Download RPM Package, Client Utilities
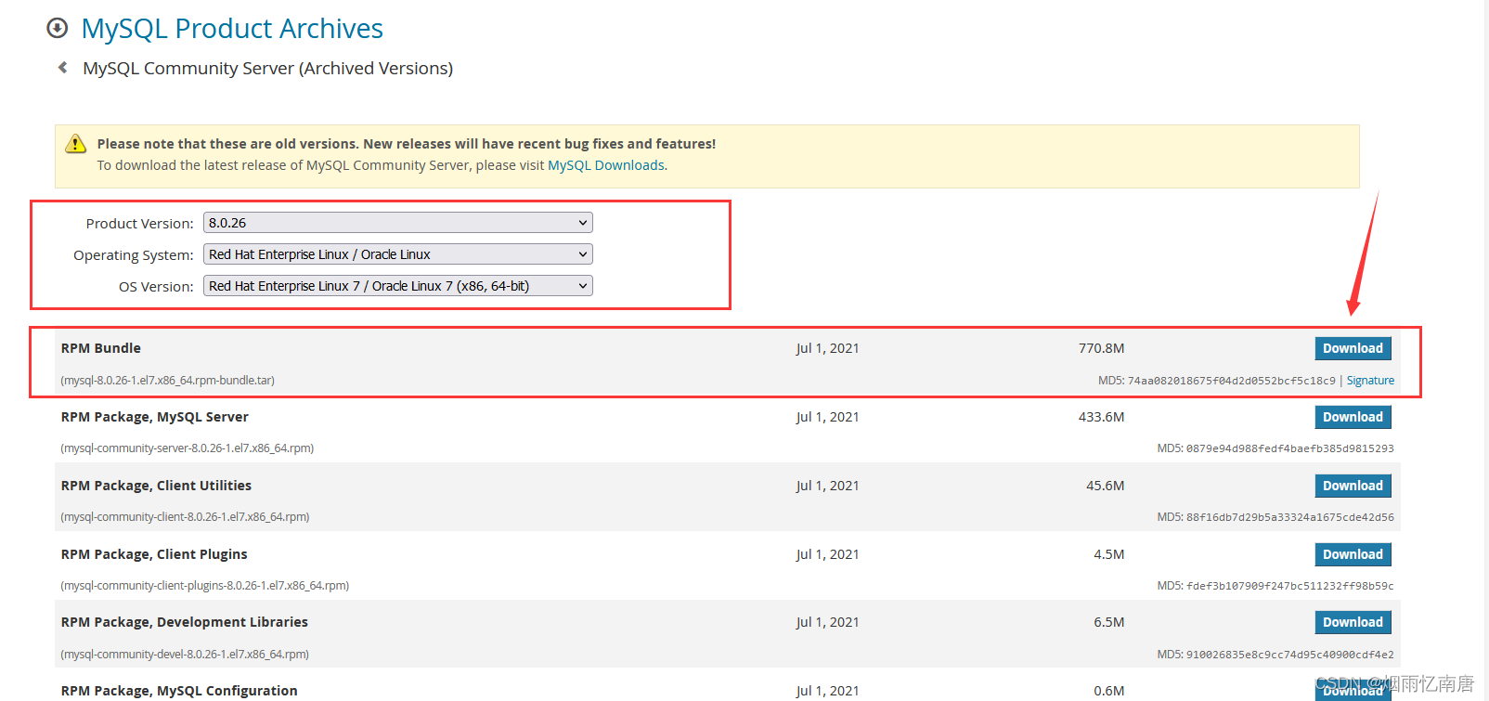This screenshot has height=701, width=1489. pos(1353,486)
